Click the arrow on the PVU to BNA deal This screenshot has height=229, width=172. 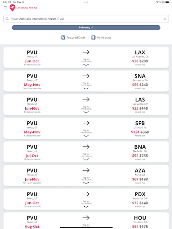tap(86, 147)
